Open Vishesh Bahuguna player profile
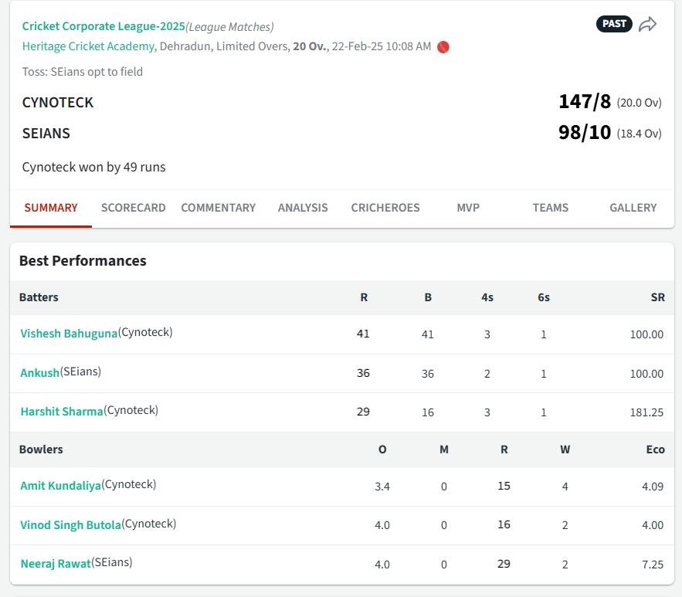This screenshot has height=597, width=682. [x=69, y=334]
